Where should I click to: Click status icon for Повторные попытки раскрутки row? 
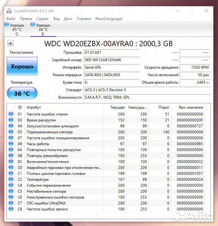tap(11, 149)
